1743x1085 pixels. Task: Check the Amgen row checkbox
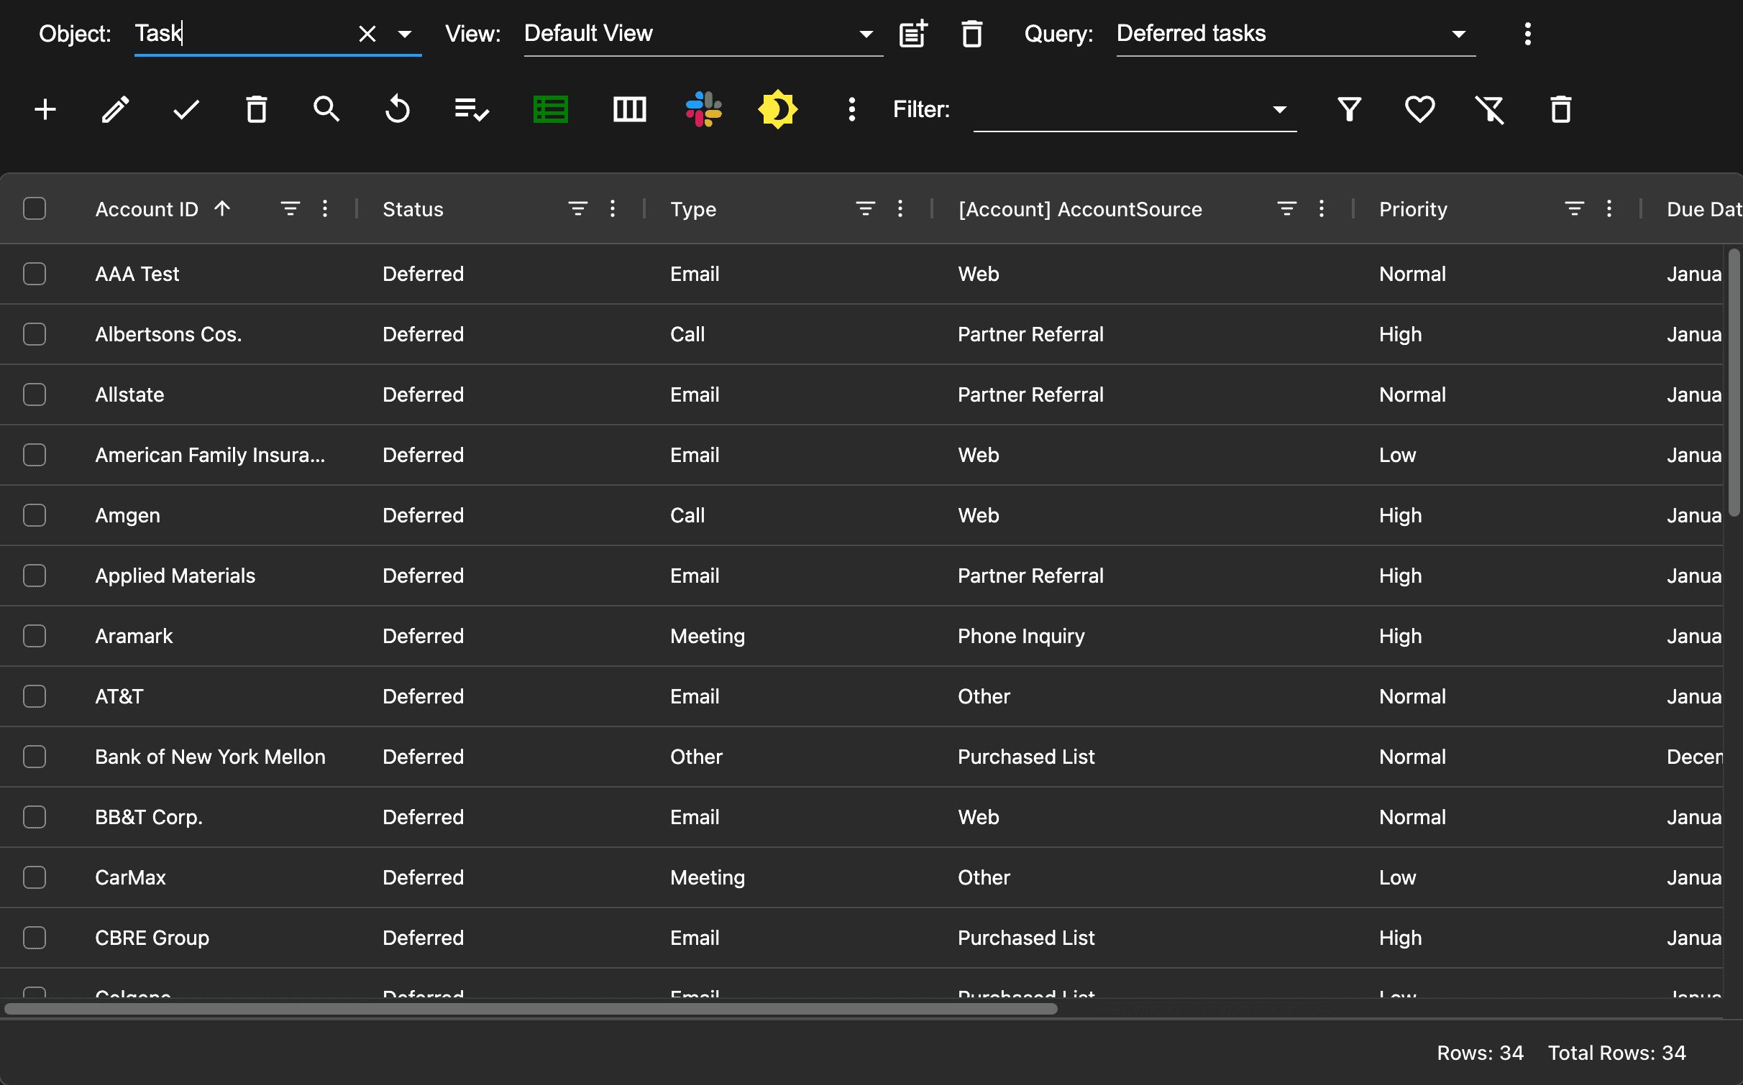click(x=35, y=515)
